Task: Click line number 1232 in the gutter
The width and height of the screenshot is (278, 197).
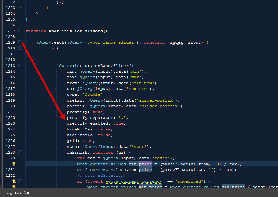Action: pyautogui.click(x=10, y=175)
